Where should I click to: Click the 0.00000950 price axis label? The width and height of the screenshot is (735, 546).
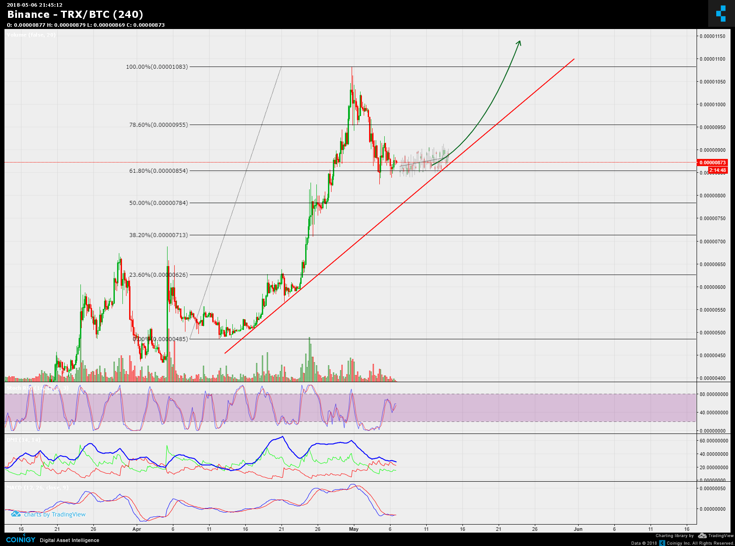tap(713, 127)
